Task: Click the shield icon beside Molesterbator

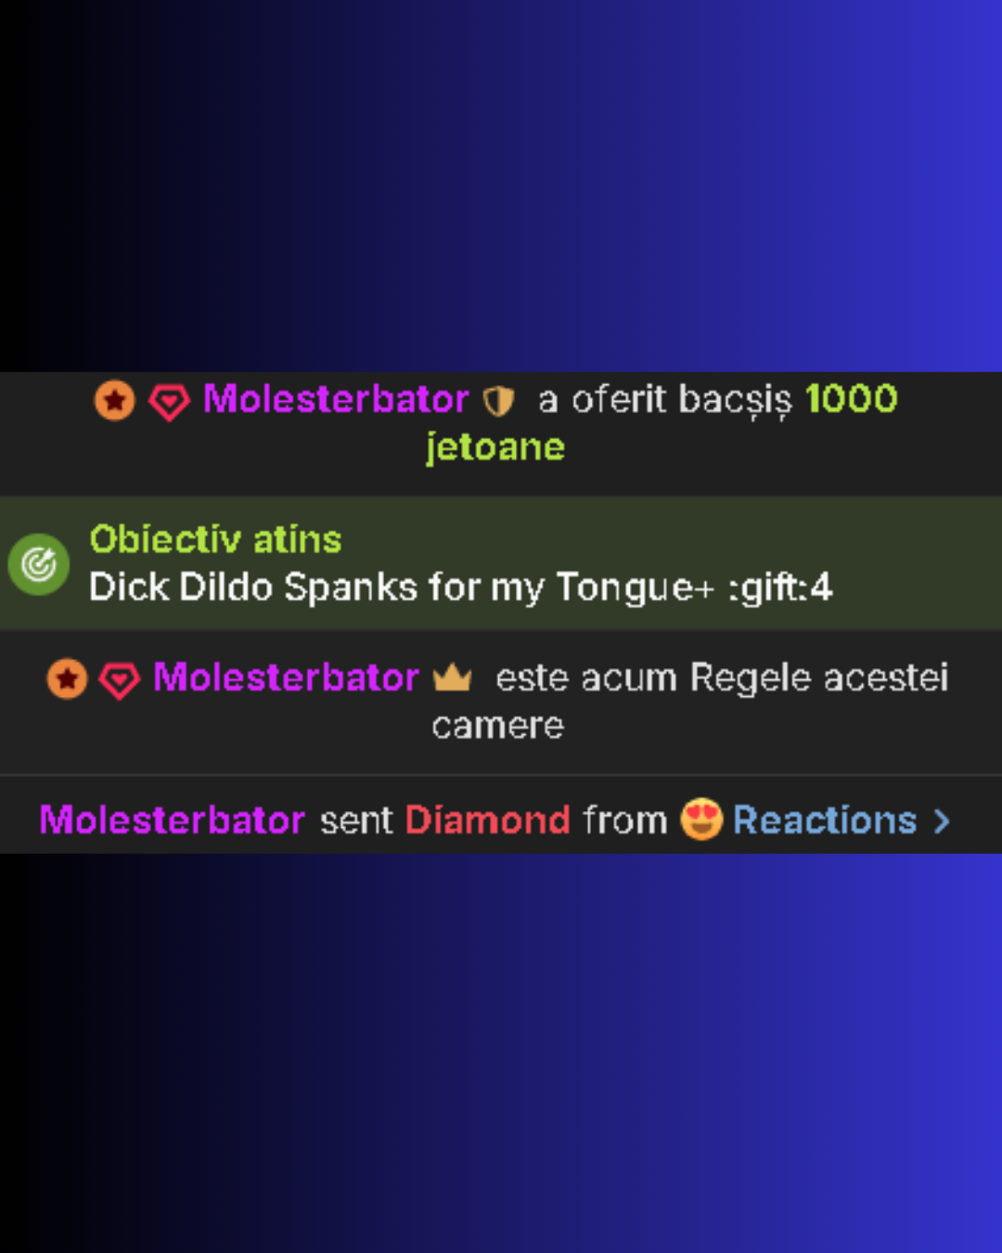Action: point(498,401)
